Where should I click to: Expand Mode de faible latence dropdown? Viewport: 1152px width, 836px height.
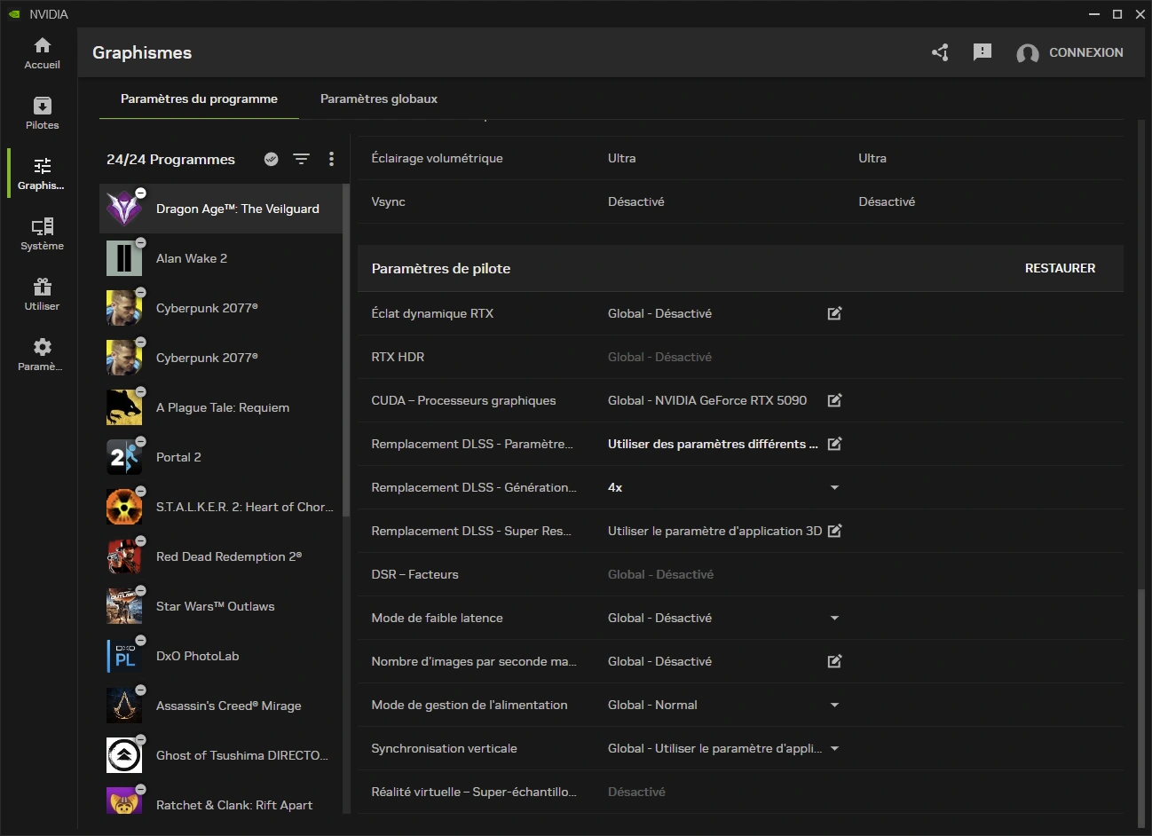pyautogui.click(x=834, y=618)
